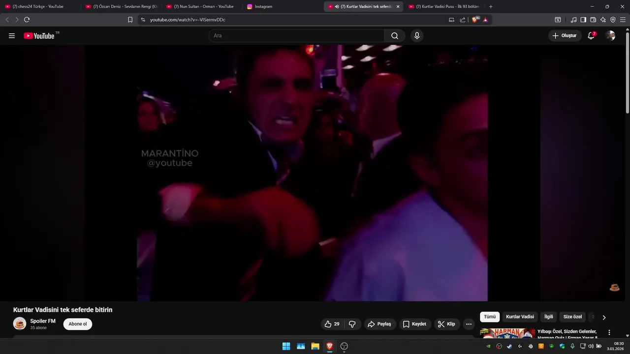Open the Leo AI sparkle icon
630x354 pixels.
(x=603, y=20)
